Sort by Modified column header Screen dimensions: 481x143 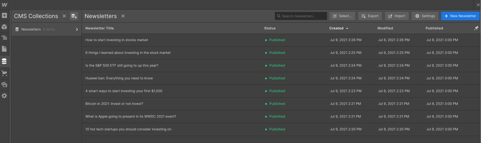385,28
